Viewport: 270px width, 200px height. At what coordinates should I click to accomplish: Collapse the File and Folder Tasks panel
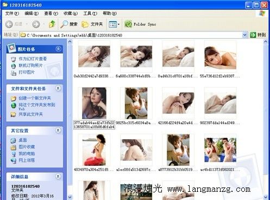58,89
